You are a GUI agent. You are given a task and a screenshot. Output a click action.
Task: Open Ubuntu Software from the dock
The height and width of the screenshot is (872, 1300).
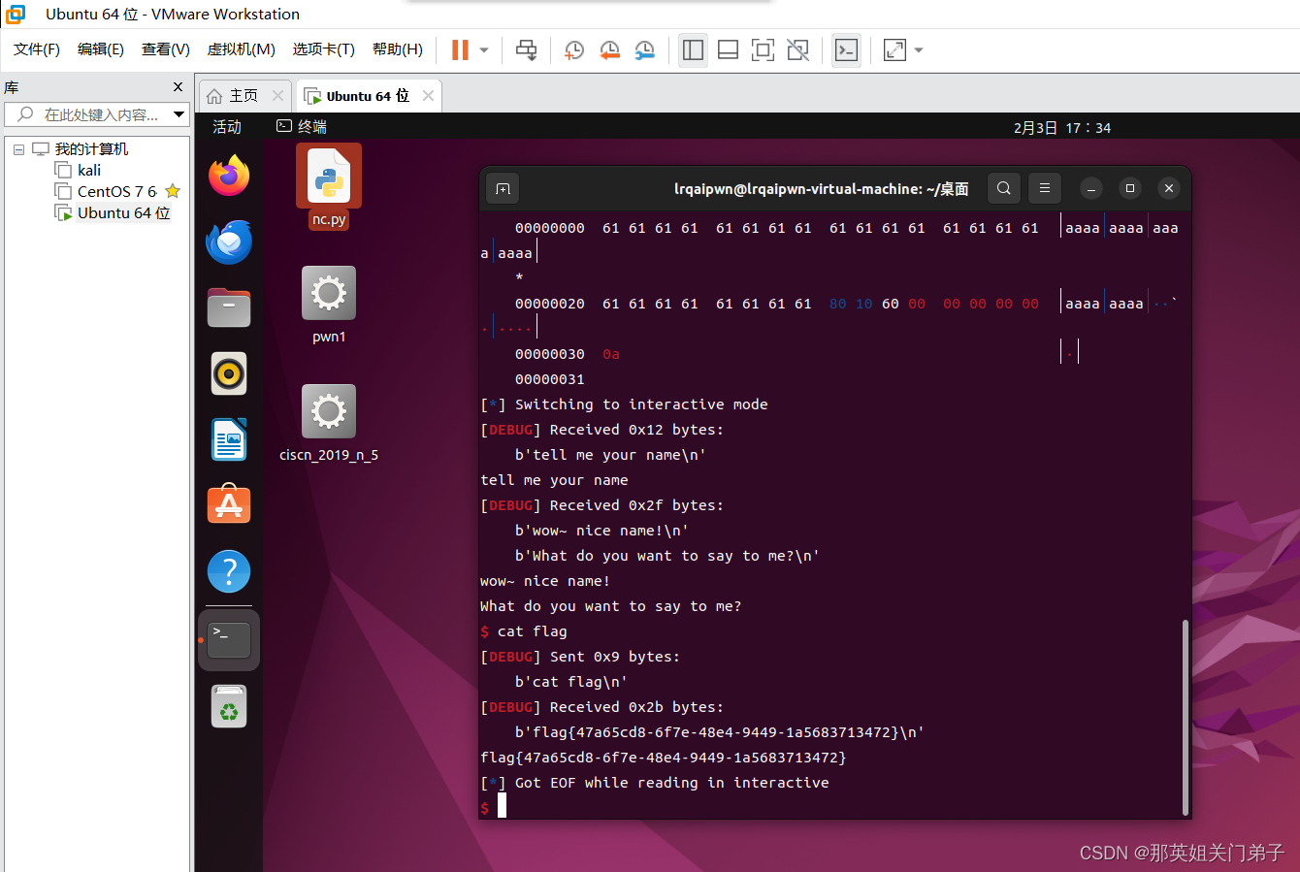pyautogui.click(x=229, y=506)
